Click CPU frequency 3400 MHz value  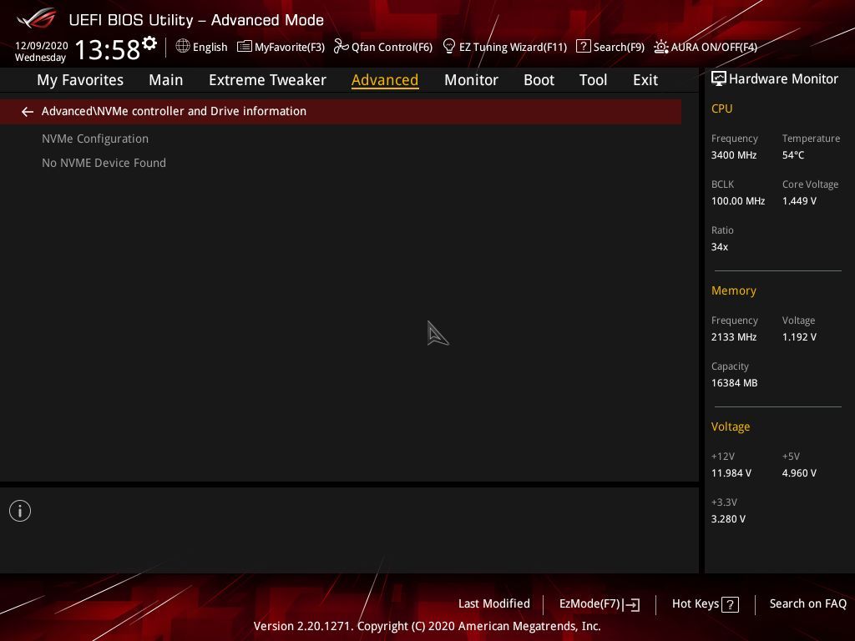click(x=734, y=155)
